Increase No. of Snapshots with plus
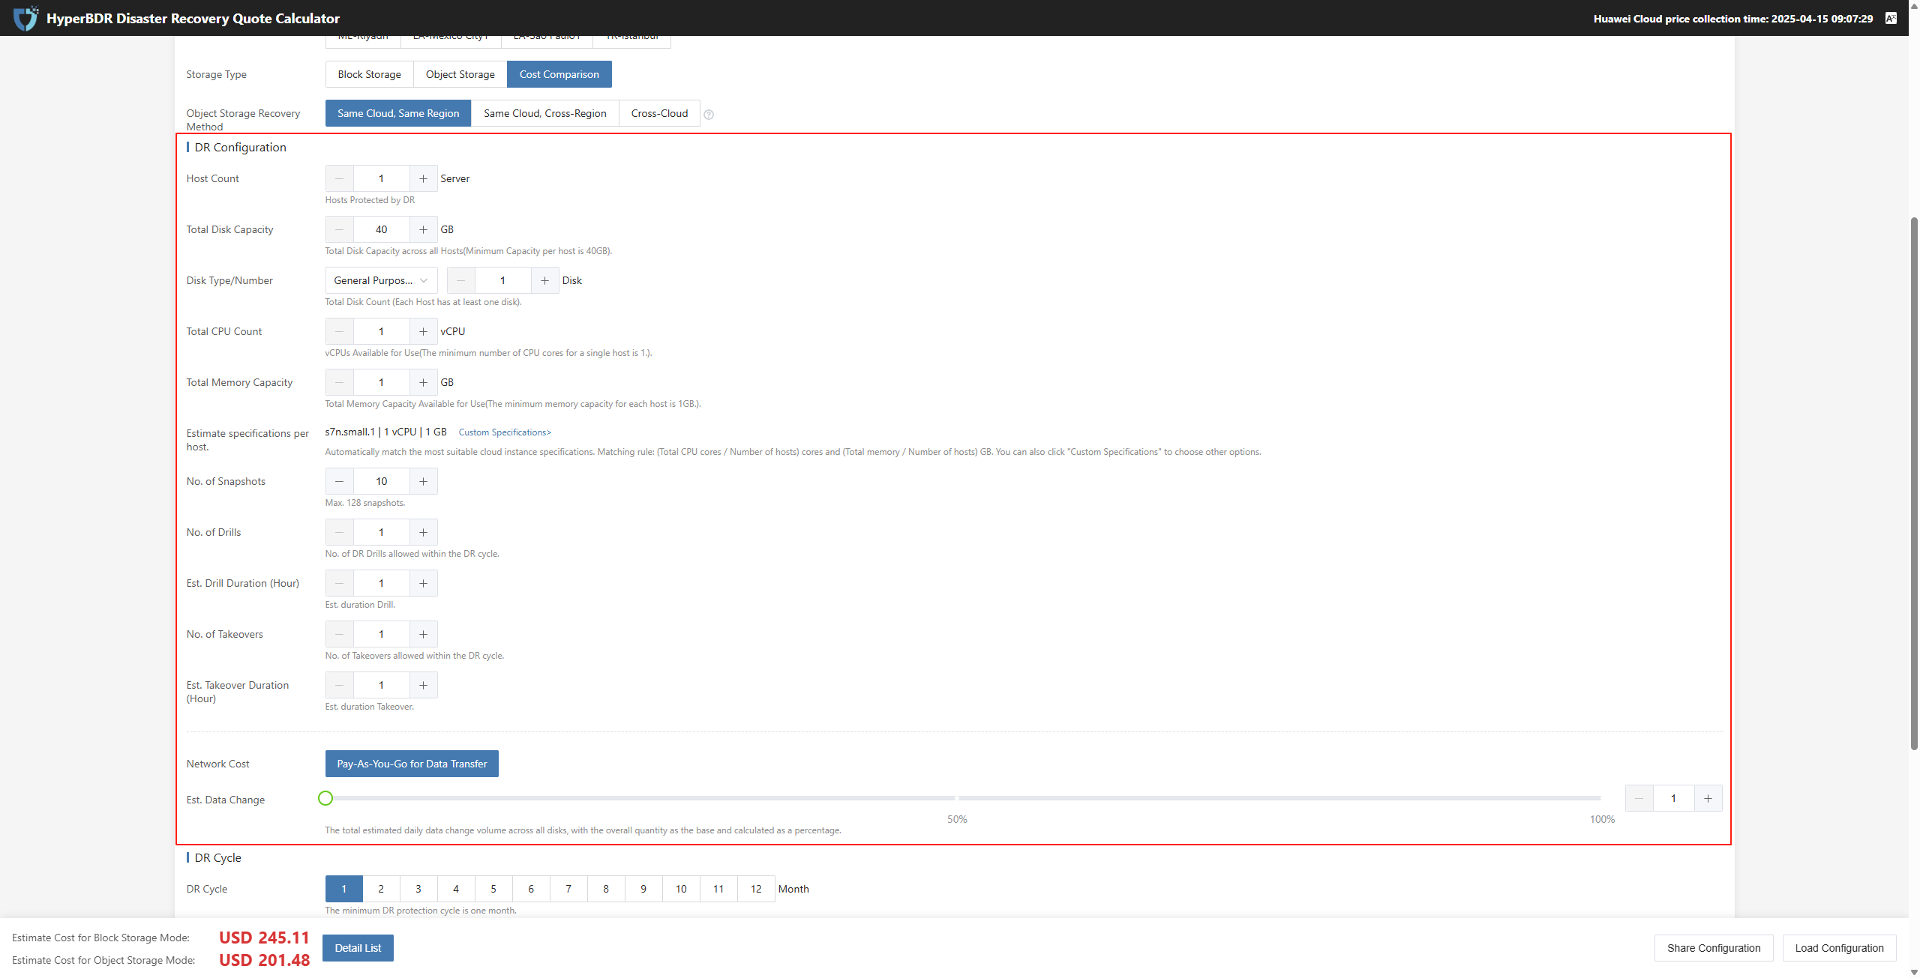 click(x=423, y=481)
